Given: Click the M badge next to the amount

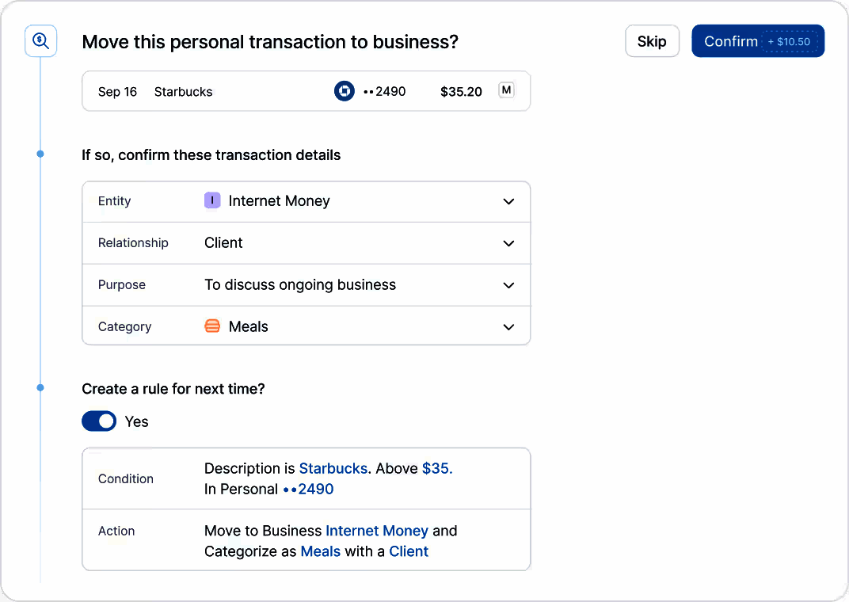Looking at the screenshot, I should tap(507, 90).
